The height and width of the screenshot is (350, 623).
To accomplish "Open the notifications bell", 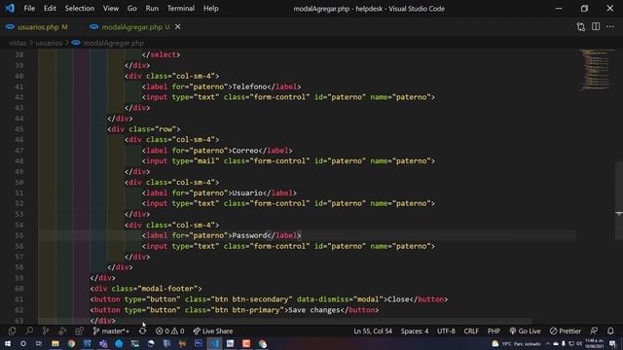I will pyautogui.click(x=610, y=331).
